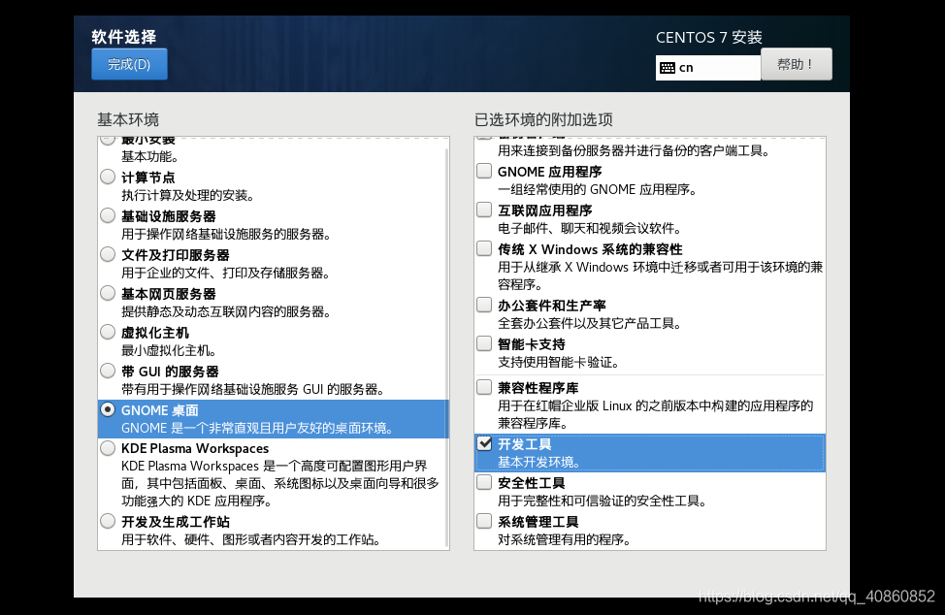This screenshot has width=945, height=615.
Task: Uncheck the 开发工具 checkbox
Action: pyautogui.click(x=484, y=443)
